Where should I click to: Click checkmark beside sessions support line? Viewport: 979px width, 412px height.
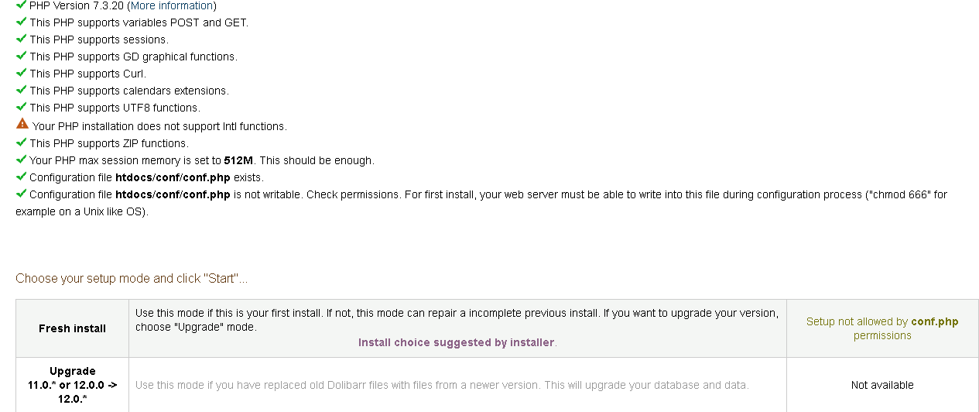(21, 39)
